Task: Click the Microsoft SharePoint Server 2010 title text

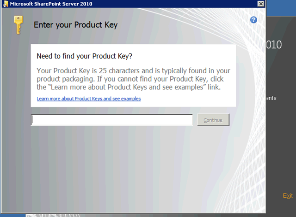Action: click(51, 4)
